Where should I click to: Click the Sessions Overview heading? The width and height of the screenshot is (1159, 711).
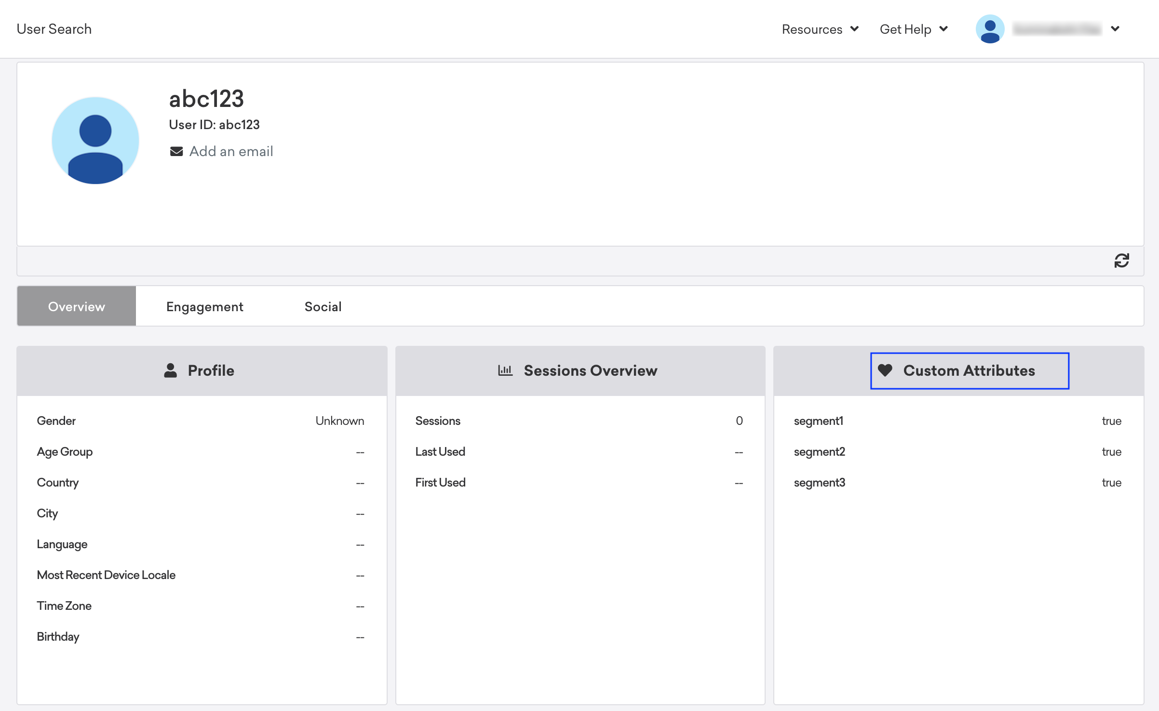590,370
